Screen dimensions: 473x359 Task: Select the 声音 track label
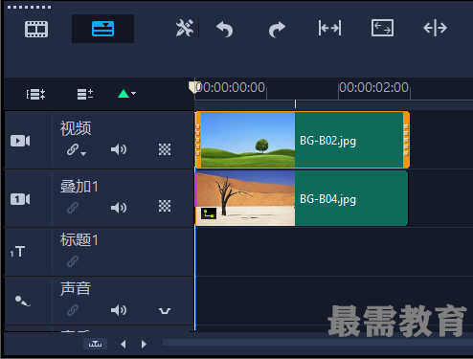click(76, 288)
